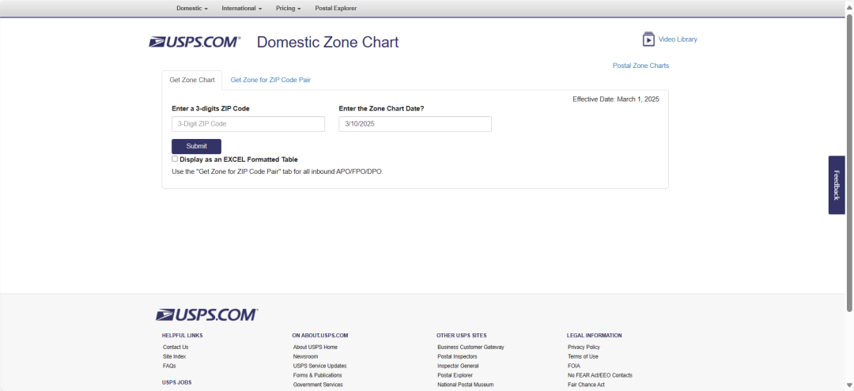Screen dimensions: 854x391
Task: Enable Display as an EXCEL Formatted Table
Action: click(175, 159)
